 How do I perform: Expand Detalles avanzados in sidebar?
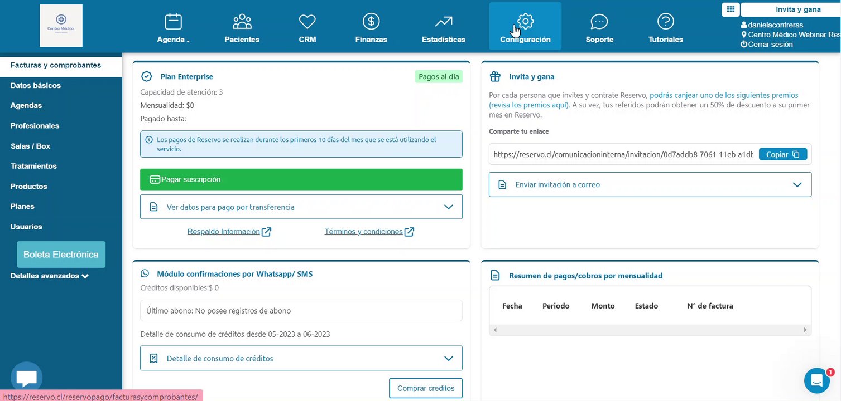(x=50, y=276)
